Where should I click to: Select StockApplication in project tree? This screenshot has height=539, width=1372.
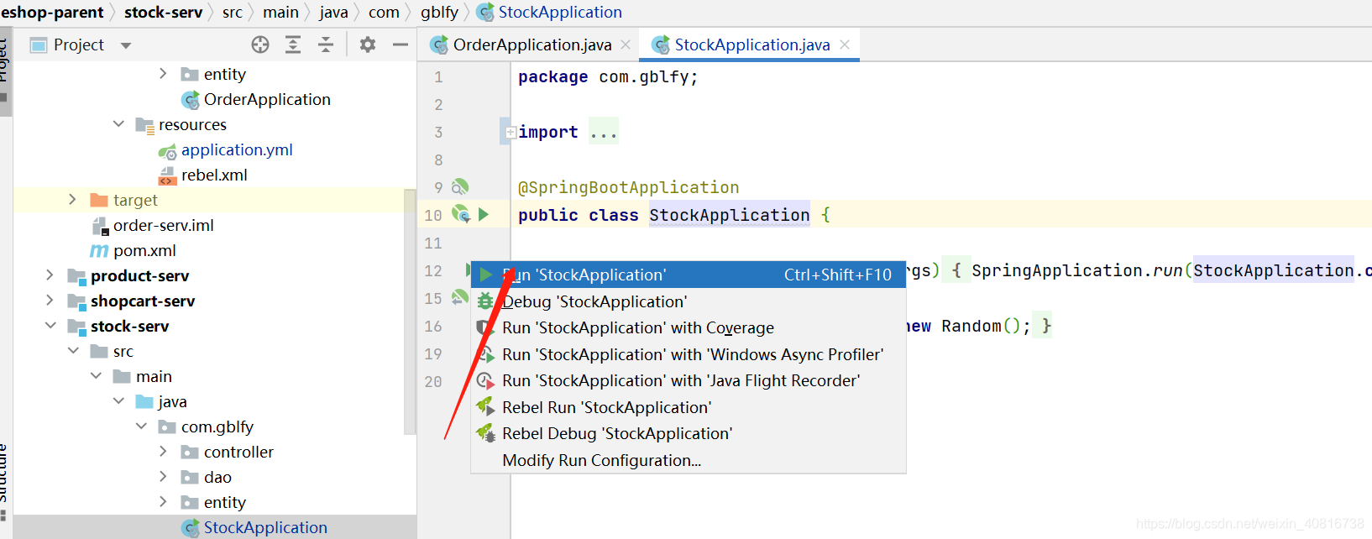point(265,527)
